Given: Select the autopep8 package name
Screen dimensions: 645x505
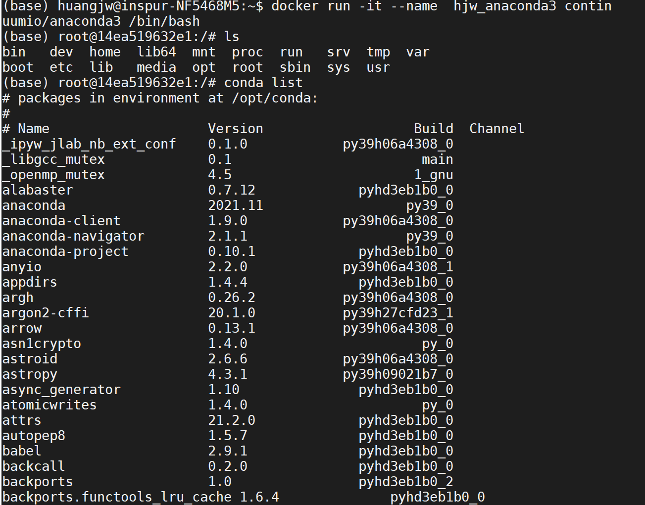Looking at the screenshot, I should point(34,436).
